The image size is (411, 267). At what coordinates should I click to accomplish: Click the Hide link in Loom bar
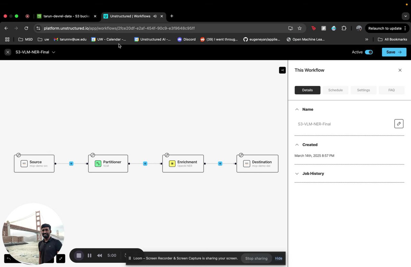[278, 258]
